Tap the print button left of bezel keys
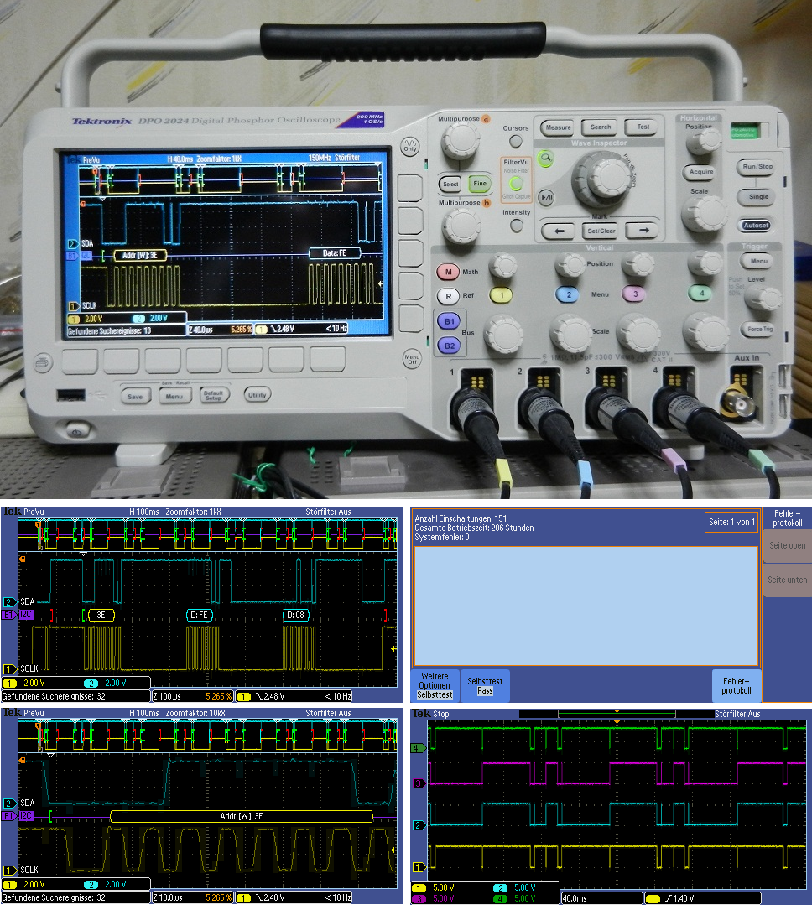 [x=43, y=362]
